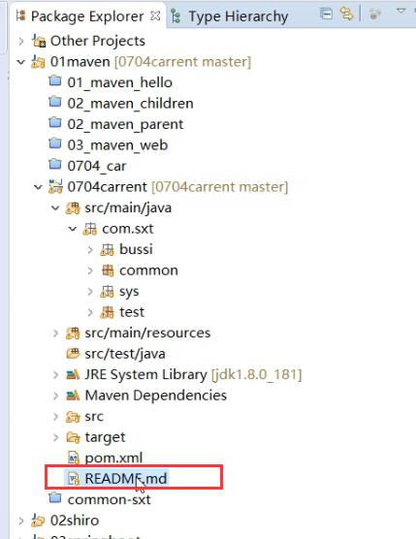Click the 01maven working set icon
The height and width of the screenshot is (539, 416).
(x=38, y=62)
